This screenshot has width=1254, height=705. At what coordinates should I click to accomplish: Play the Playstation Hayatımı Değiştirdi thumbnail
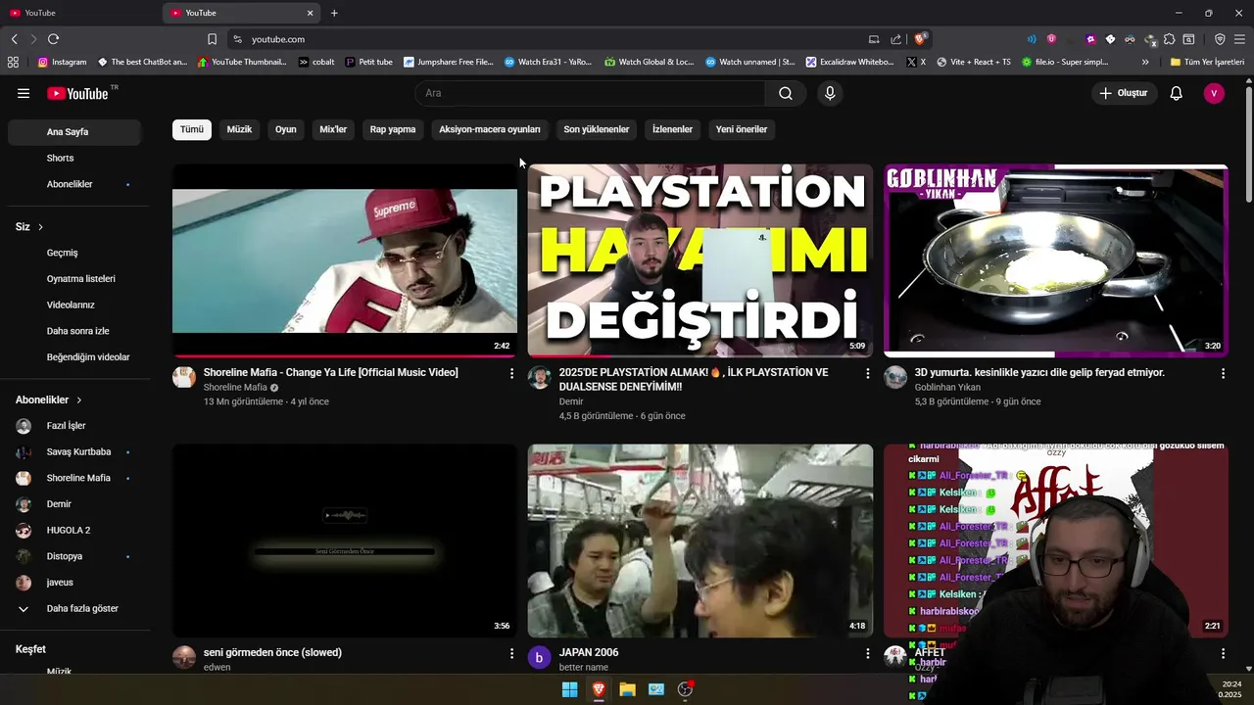tap(700, 259)
